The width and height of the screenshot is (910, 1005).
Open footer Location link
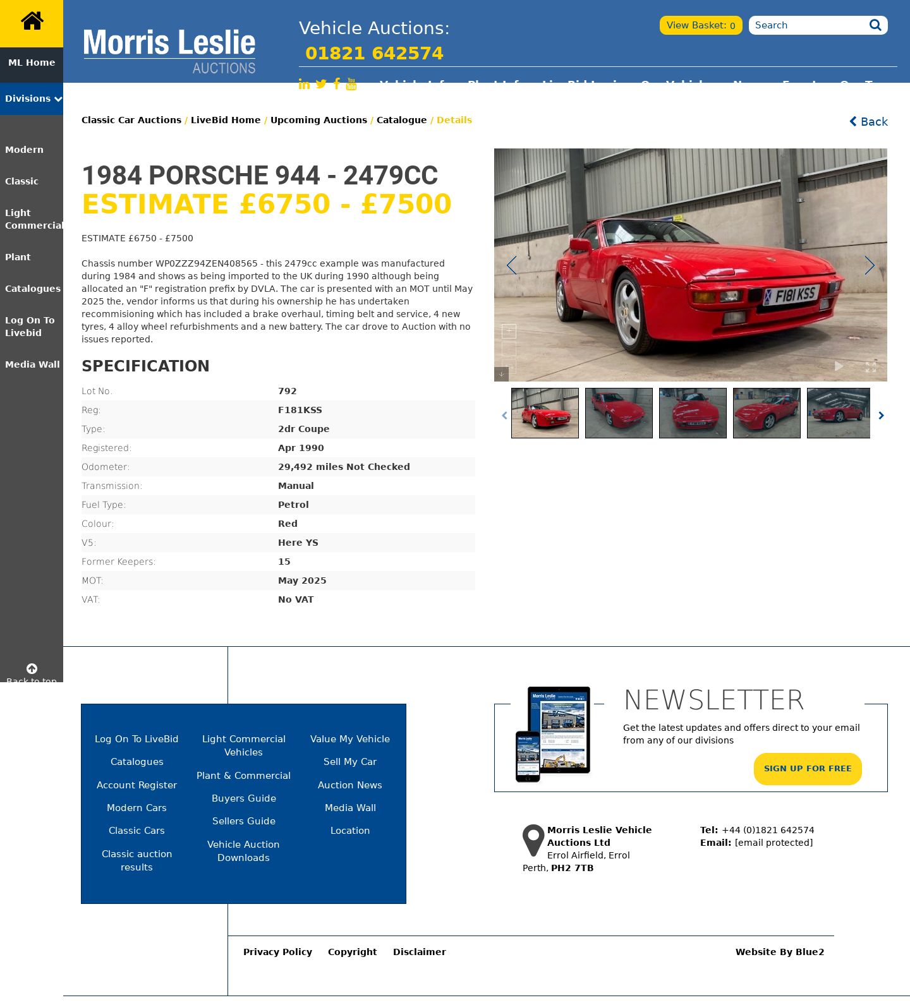point(350,831)
